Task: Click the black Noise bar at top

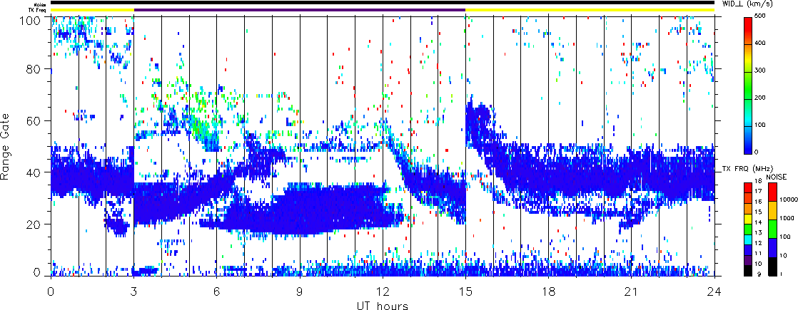Action: point(382,3)
